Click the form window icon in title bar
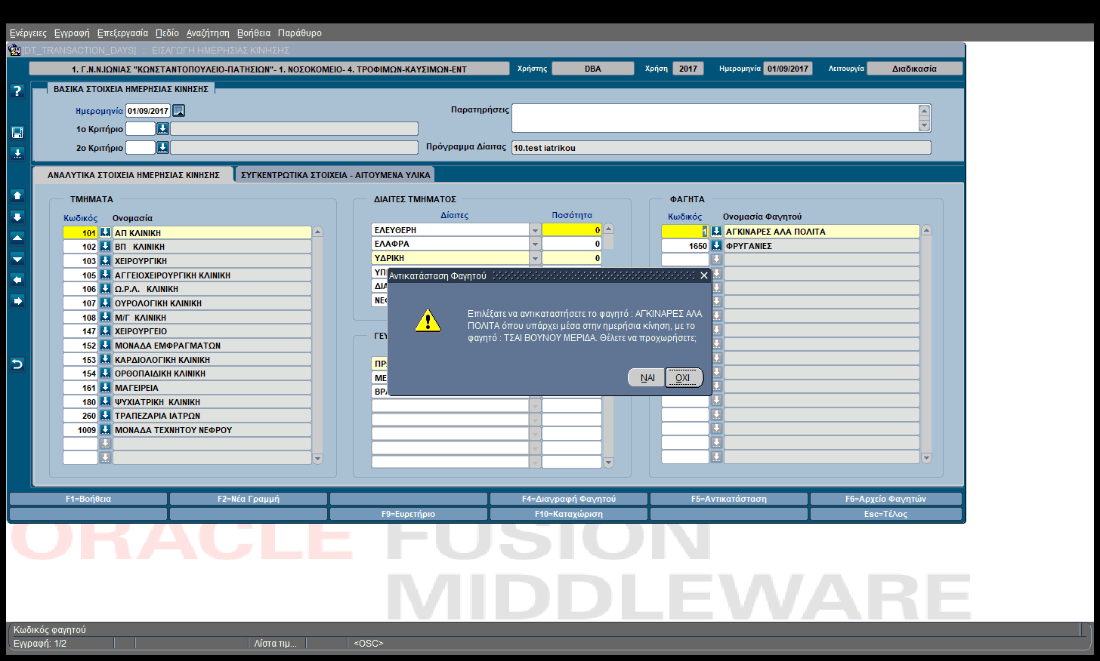Image resolution: width=1100 pixels, height=661 pixels. pos(14,50)
